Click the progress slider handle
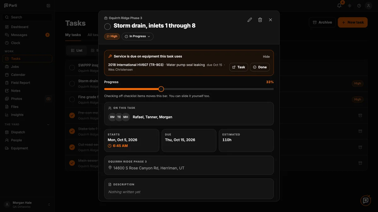Image resolution: width=378 pixels, height=212 pixels. (161, 89)
